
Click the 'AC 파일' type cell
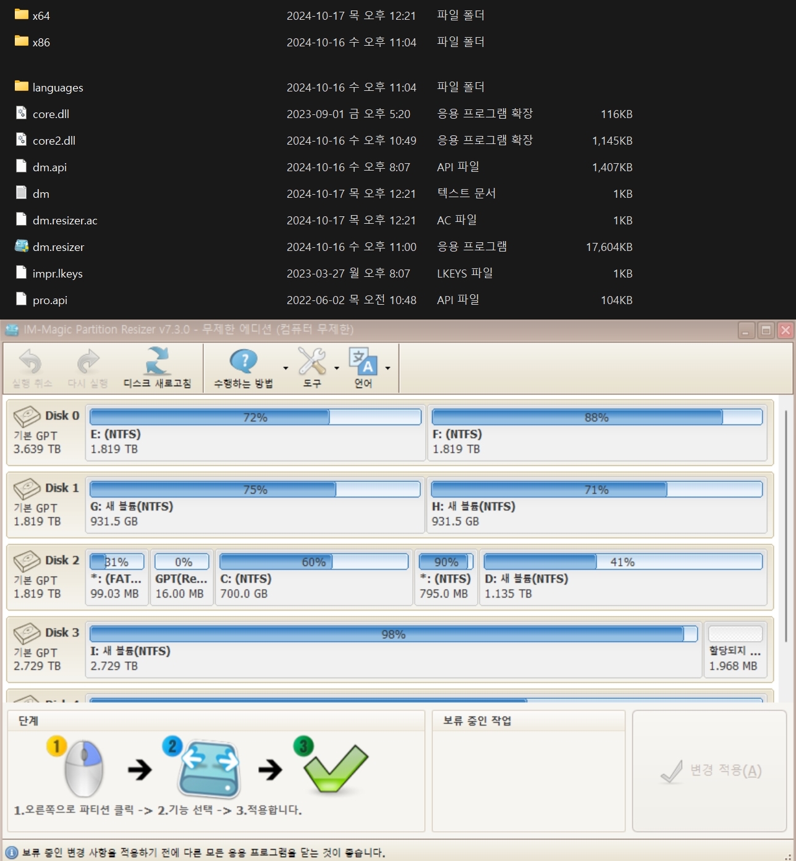click(457, 220)
